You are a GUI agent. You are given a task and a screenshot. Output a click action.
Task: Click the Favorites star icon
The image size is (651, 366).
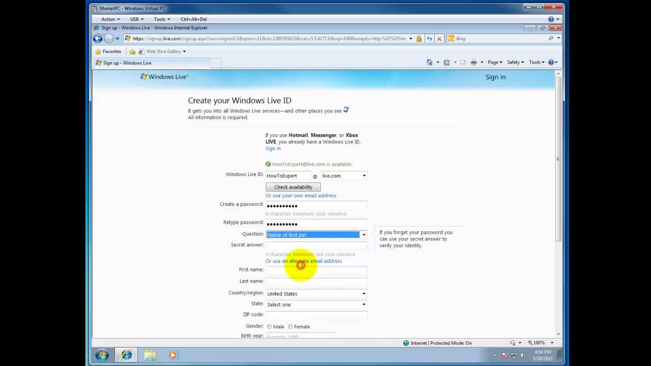pyautogui.click(x=98, y=51)
